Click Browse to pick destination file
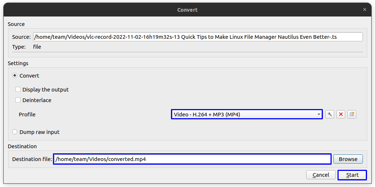The image size is (375, 187). click(x=348, y=159)
